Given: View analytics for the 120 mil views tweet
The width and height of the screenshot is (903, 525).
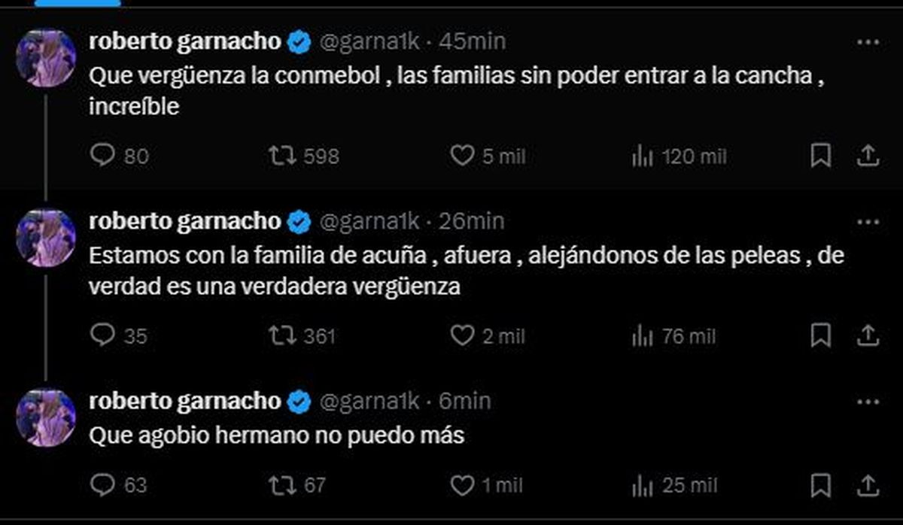Looking at the screenshot, I should [x=642, y=156].
